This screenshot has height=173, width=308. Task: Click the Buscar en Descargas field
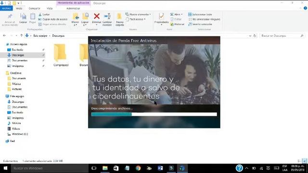tap(282, 36)
